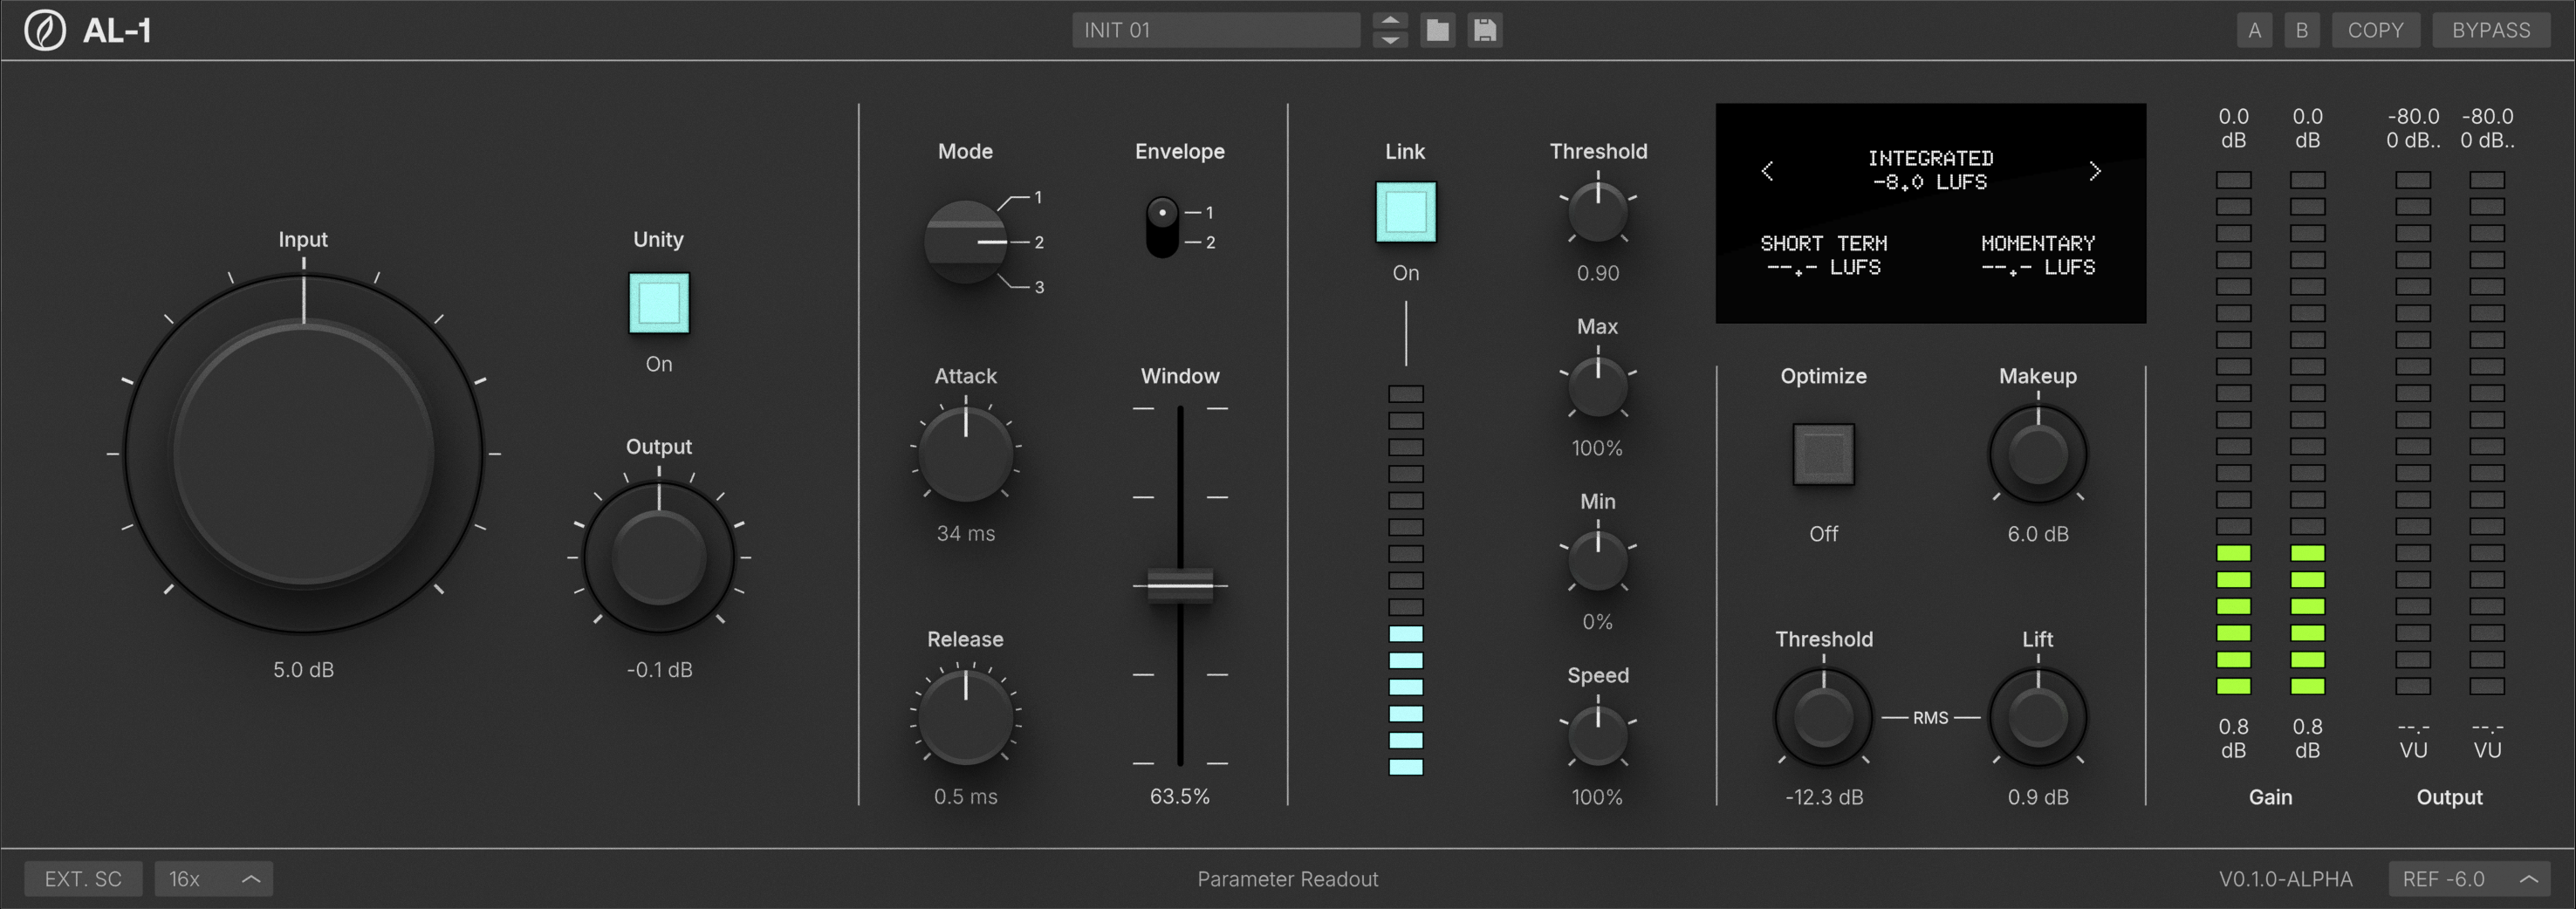The image size is (2576, 909).
Task: Click the Attack knob
Action: click(965, 454)
